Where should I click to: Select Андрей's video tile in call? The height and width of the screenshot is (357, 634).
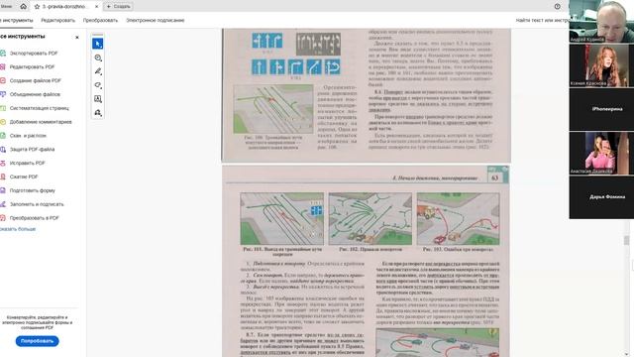coord(601,21)
